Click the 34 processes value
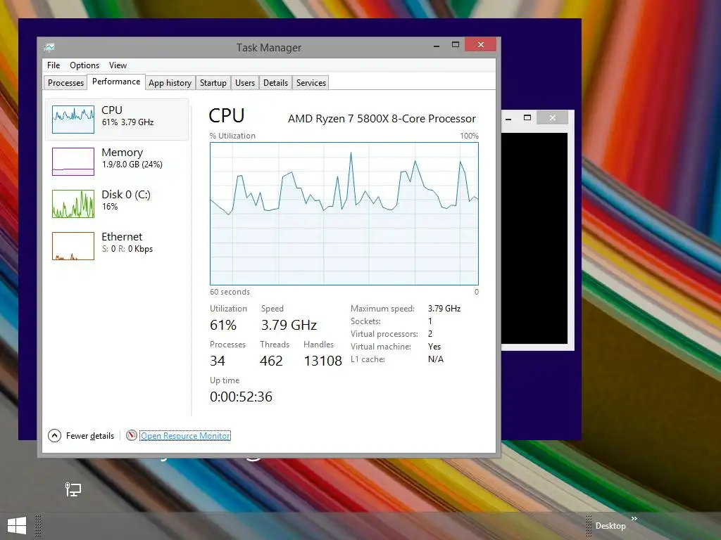Viewport: 721px width, 540px height. click(x=218, y=361)
